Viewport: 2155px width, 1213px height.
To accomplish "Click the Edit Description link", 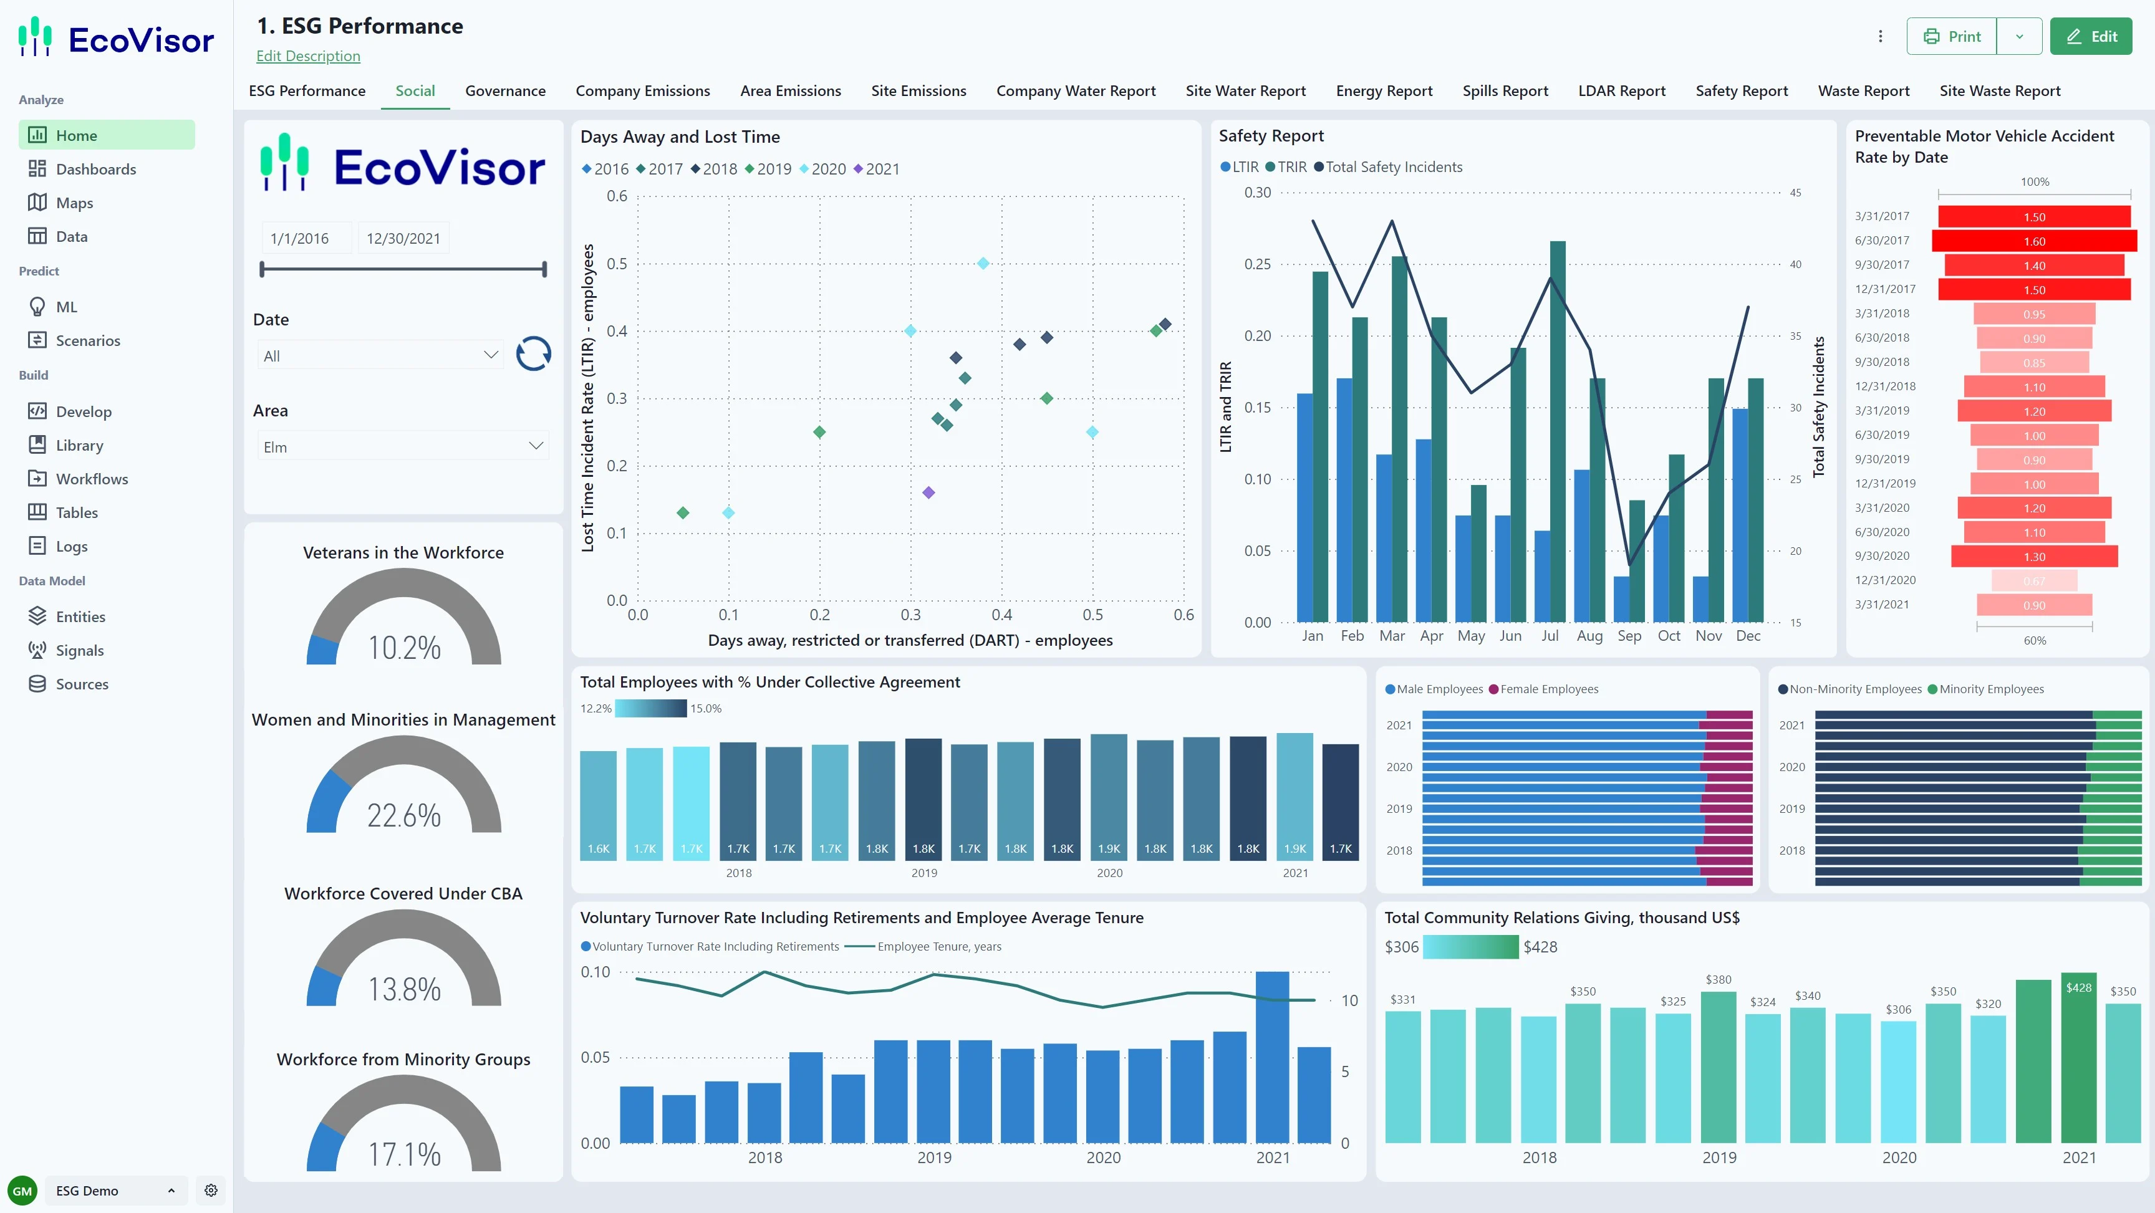I will point(308,56).
